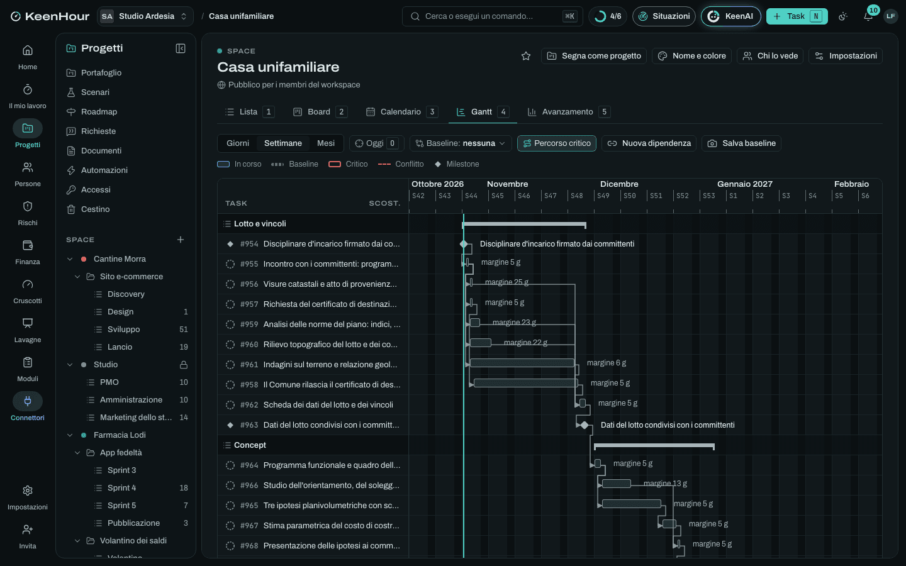
Task: Star the Casa unifamiliare space
Action: coord(526,56)
